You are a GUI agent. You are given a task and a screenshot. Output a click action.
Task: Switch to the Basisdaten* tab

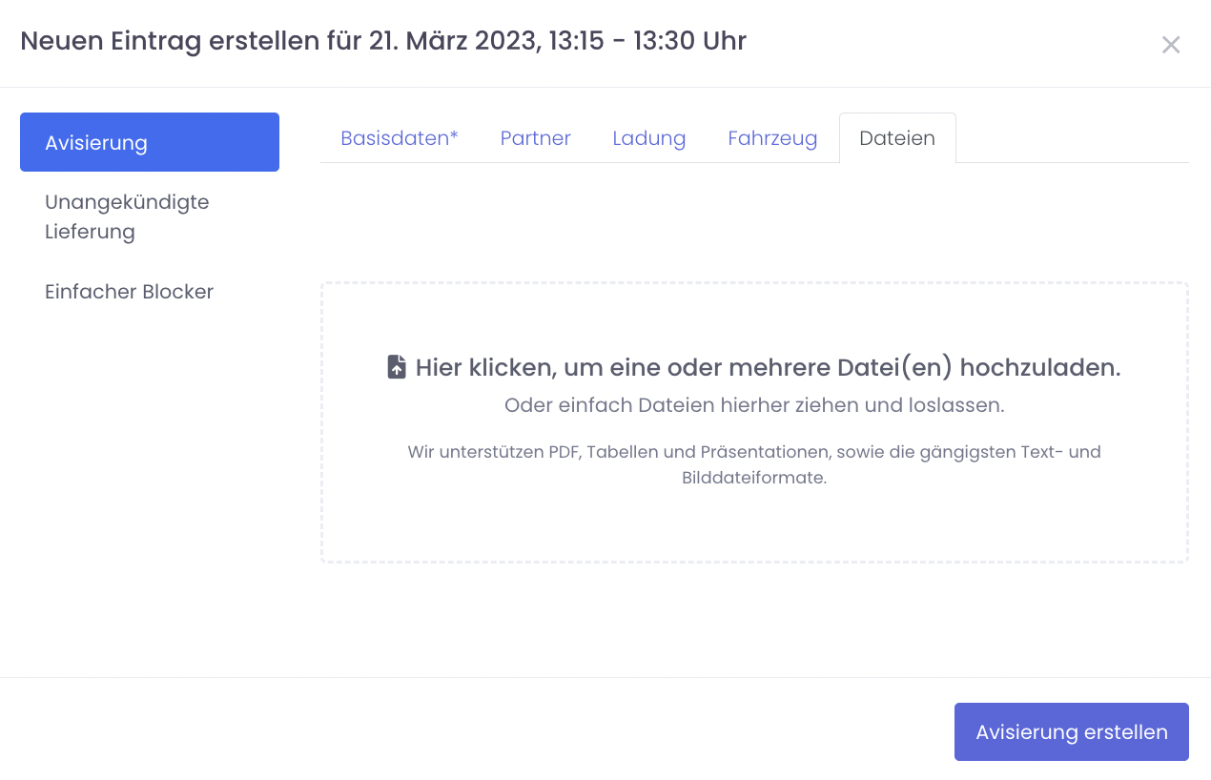click(399, 138)
